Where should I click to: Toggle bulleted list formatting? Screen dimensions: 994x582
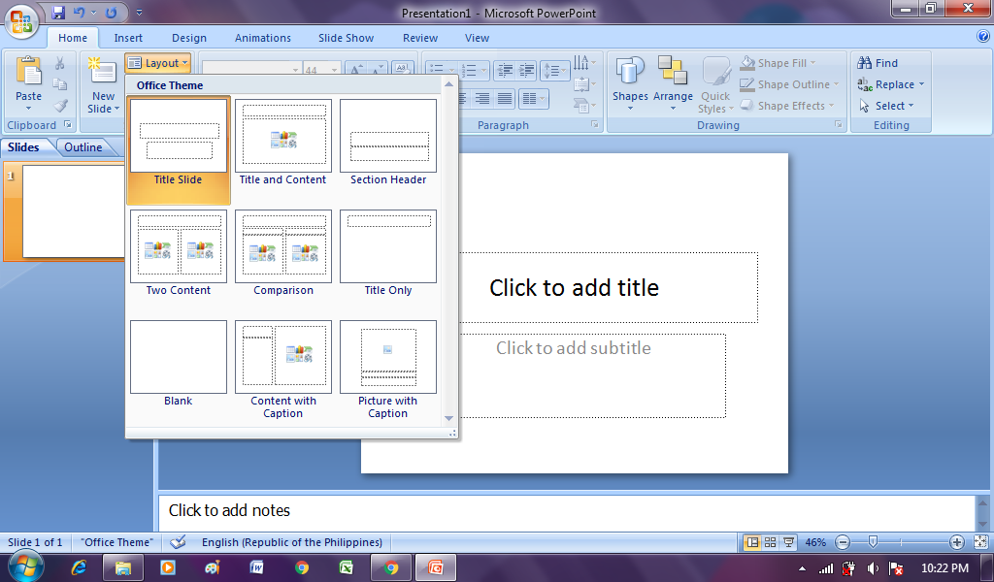point(435,66)
